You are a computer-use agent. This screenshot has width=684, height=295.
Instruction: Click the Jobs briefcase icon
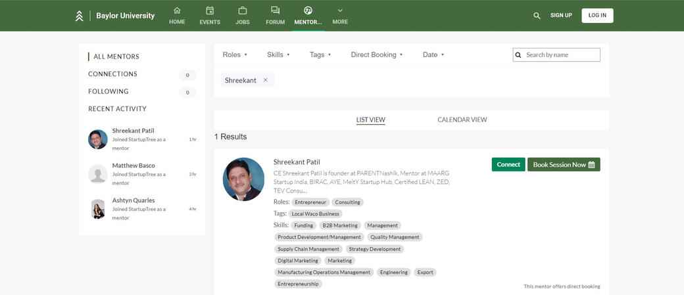pyautogui.click(x=243, y=11)
